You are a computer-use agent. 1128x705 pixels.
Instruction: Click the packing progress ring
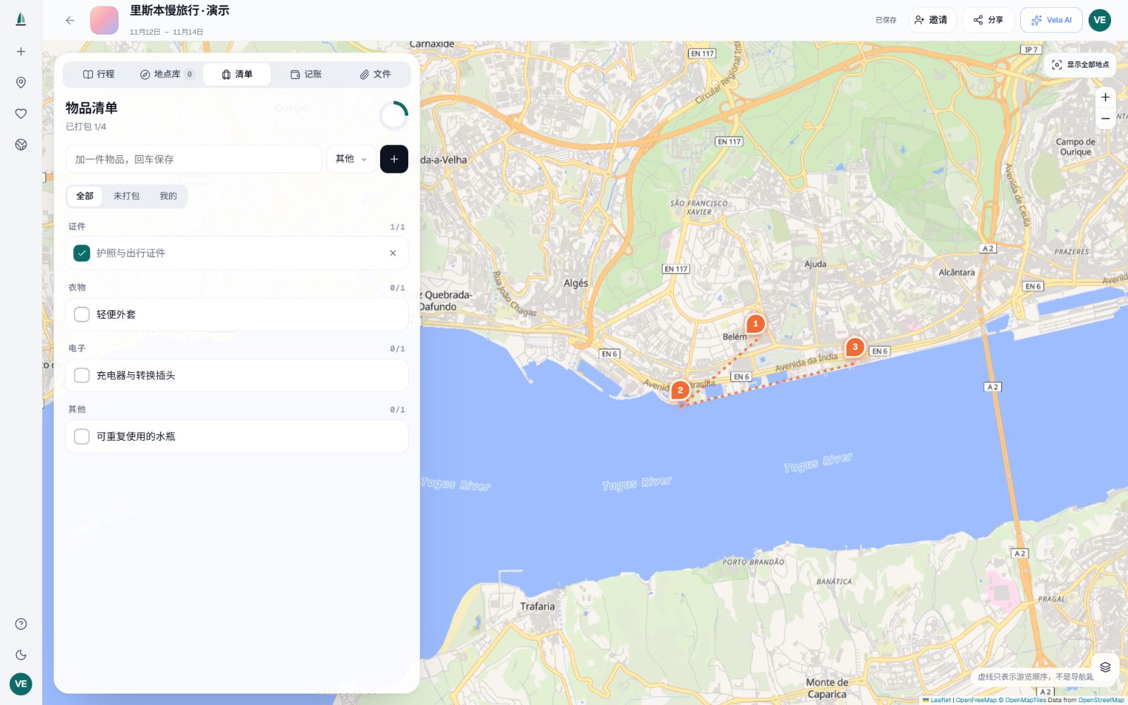tap(393, 116)
